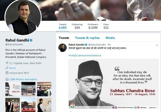Click the photos icon next to 1,094 Photos
The width and height of the screenshot is (161, 112).
(x=7, y=79)
